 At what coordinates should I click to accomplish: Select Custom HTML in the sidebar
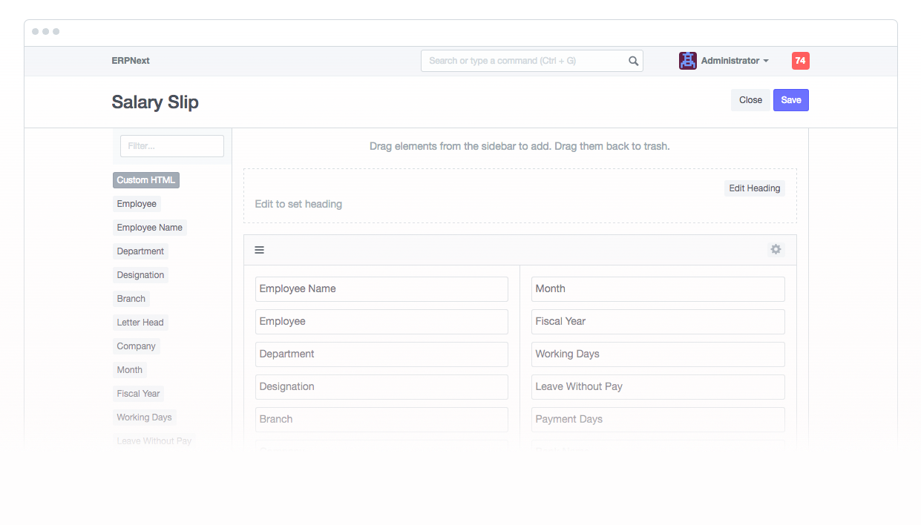pyautogui.click(x=146, y=180)
